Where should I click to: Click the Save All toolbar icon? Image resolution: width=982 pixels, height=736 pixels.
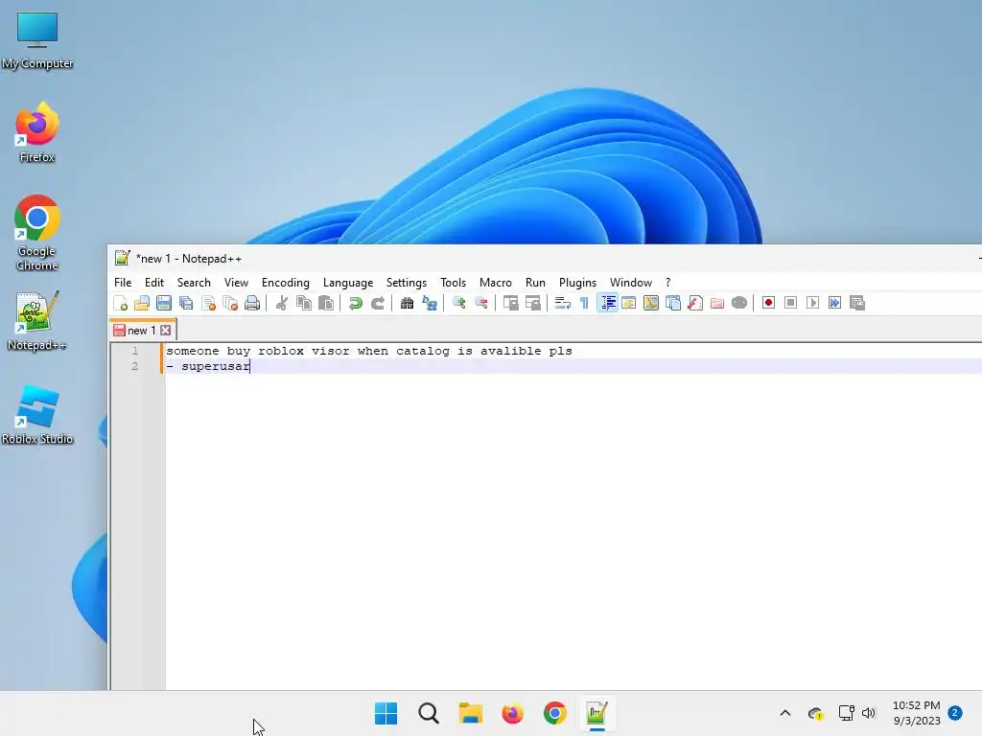pyautogui.click(x=186, y=304)
